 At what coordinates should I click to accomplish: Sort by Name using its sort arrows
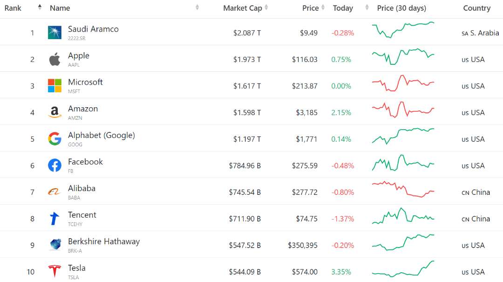(x=197, y=7)
